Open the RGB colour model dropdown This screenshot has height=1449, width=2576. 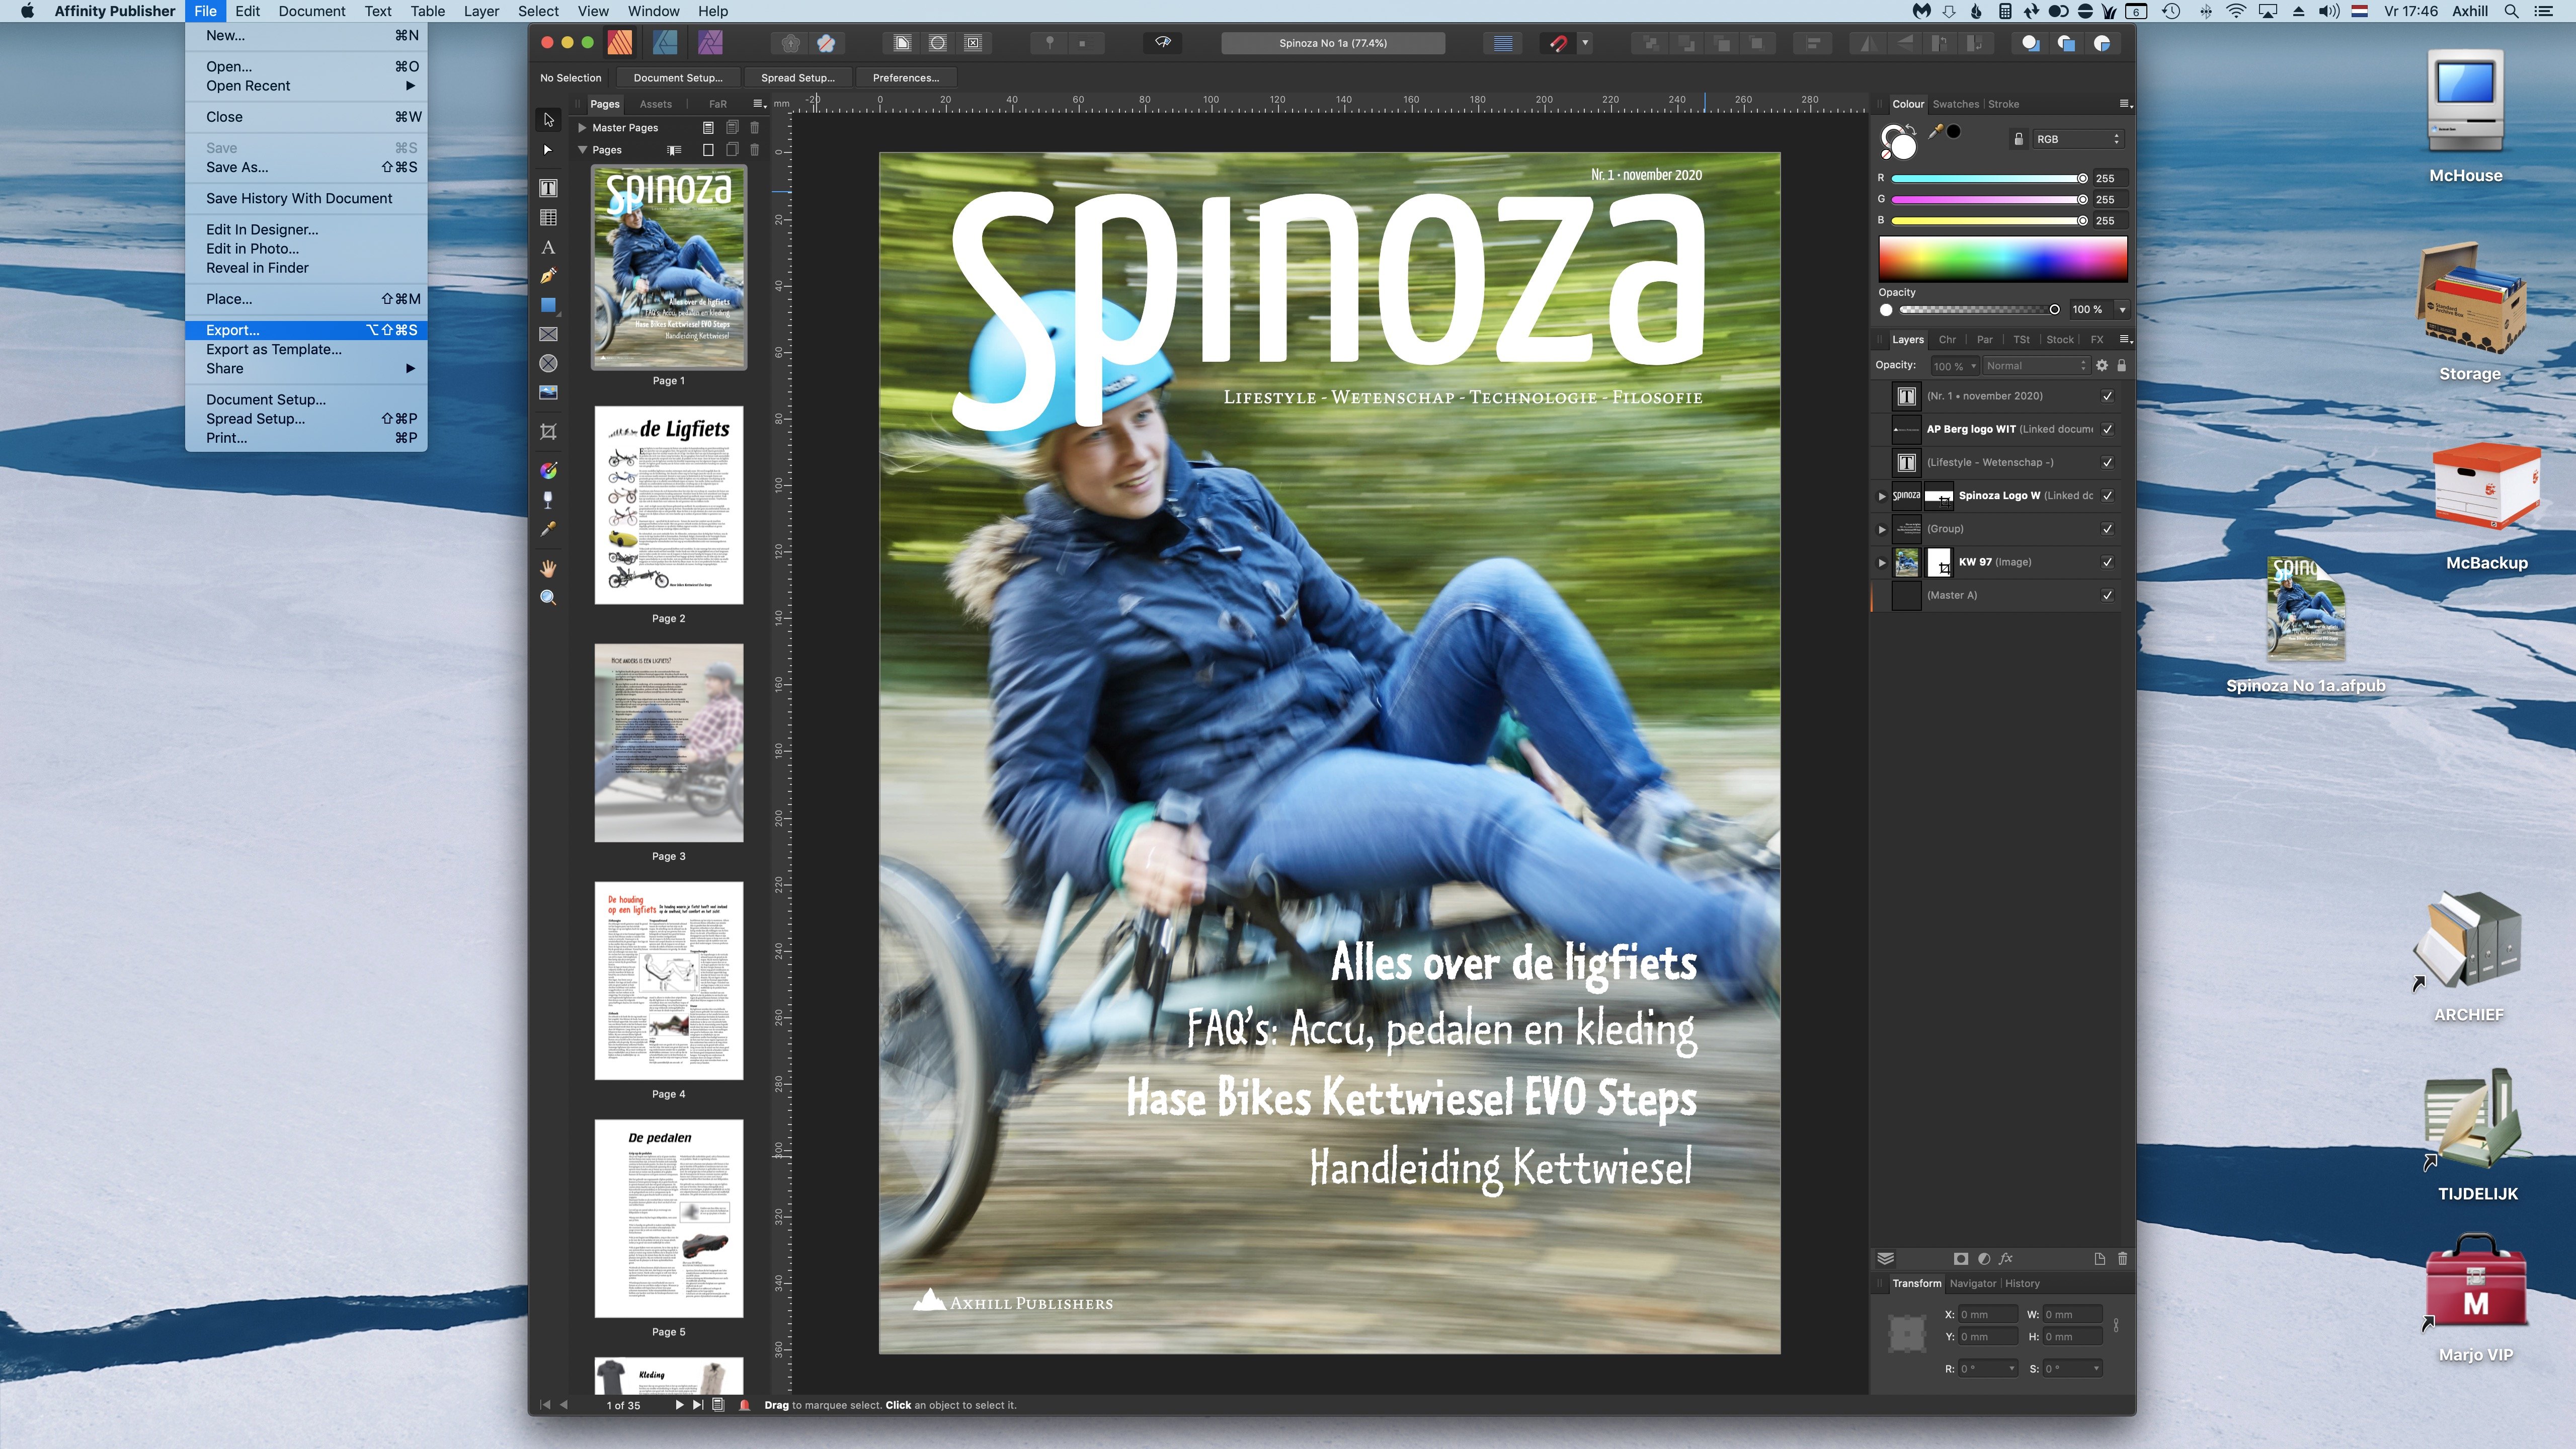pyautogui.click(x=2078, y=139)
